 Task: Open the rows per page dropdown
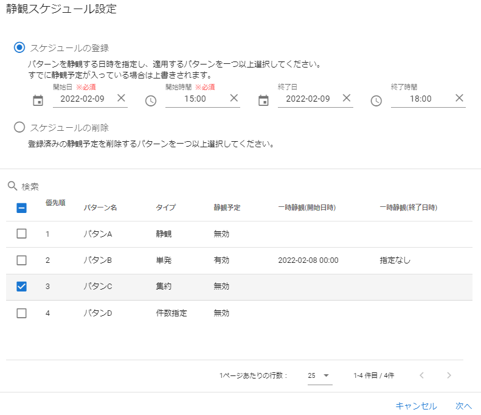pos(319,375)
